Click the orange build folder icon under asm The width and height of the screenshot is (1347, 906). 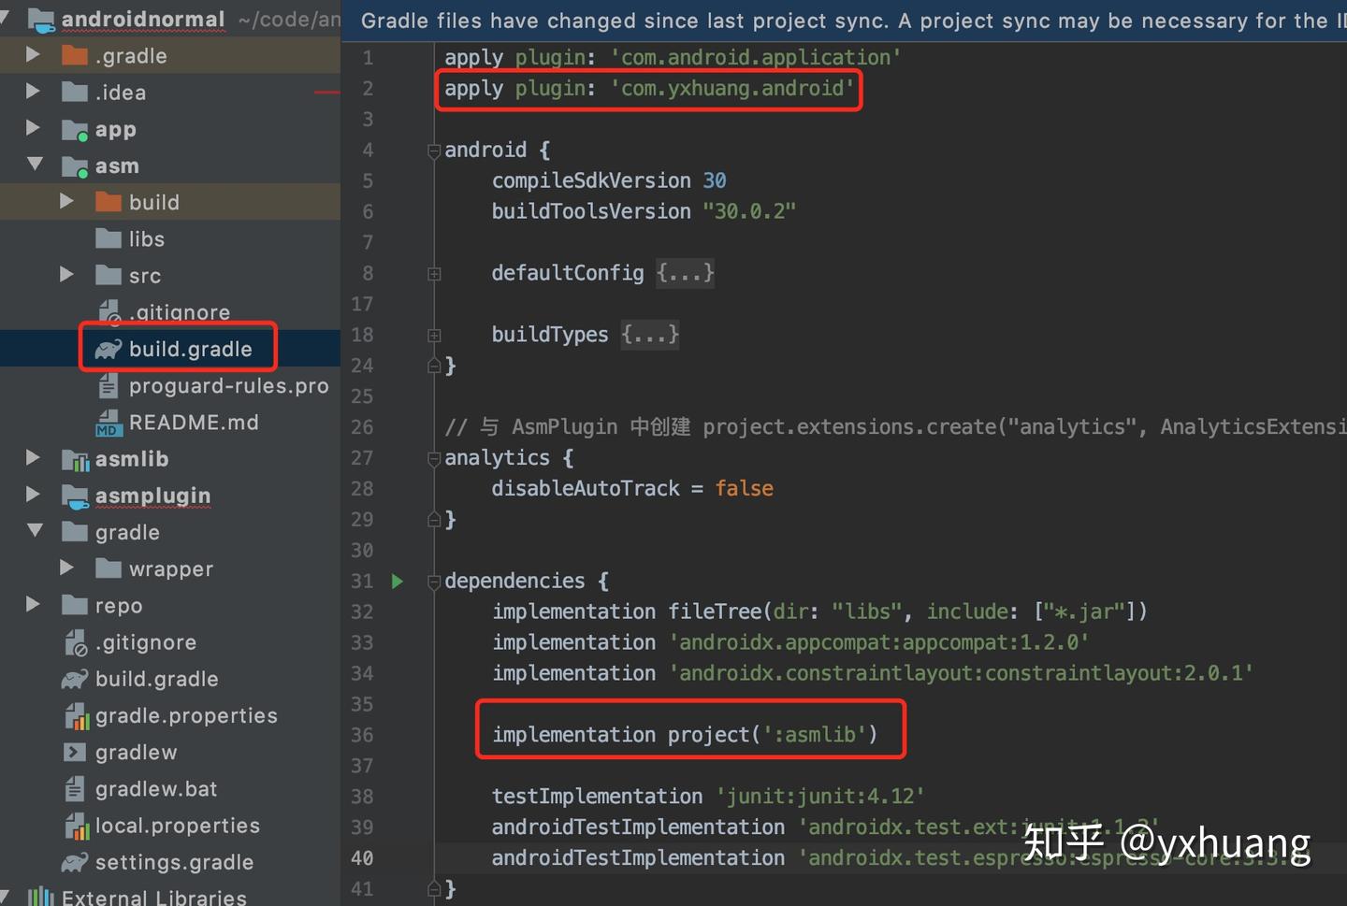coord(109,202)
